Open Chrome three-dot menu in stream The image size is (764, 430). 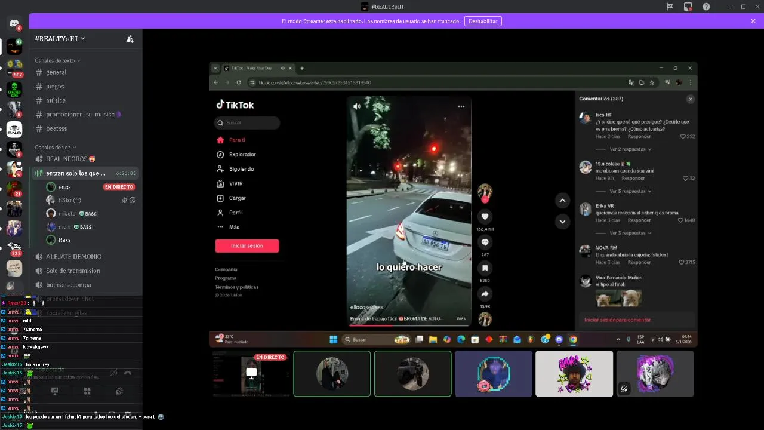click(x=691, y=82)
